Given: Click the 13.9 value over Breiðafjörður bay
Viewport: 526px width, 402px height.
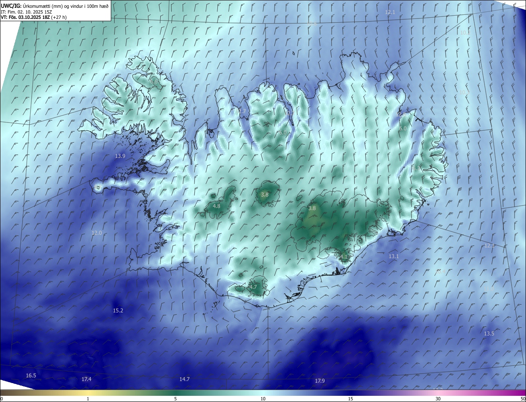Looking at the screenshot, I should tap(120, 156).
